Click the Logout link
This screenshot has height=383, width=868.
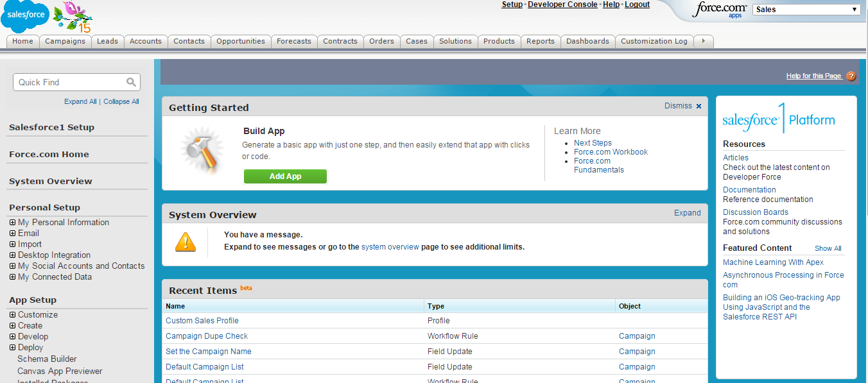(x=637, y=4)
